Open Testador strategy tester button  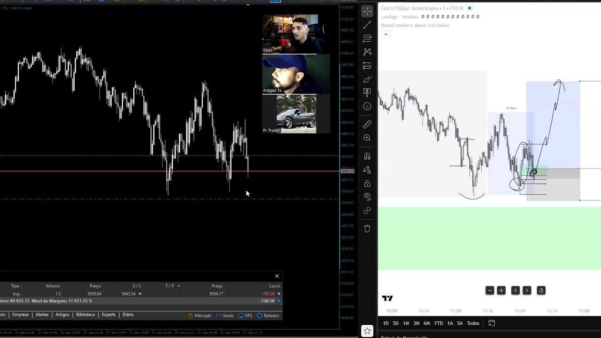(x=268, y=315)
